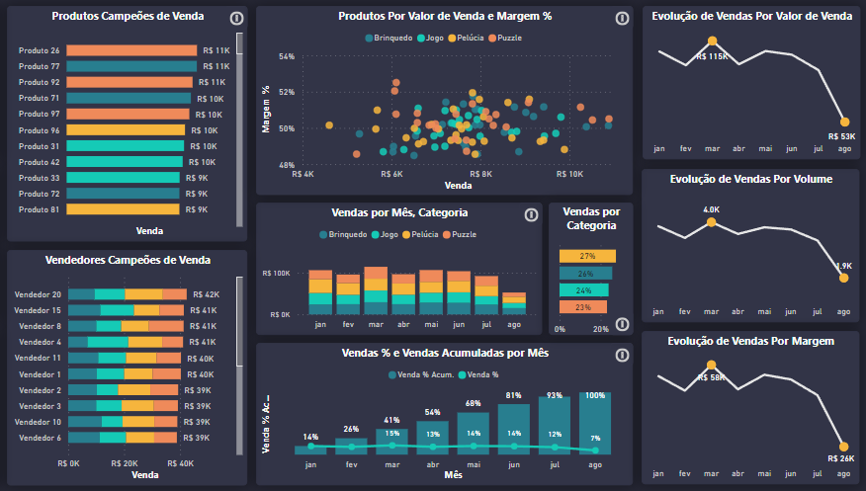This screenshot has width=866, height=491.
Task: Select Brinquedo legend marker in scatter chart
Action: (370, 38)
